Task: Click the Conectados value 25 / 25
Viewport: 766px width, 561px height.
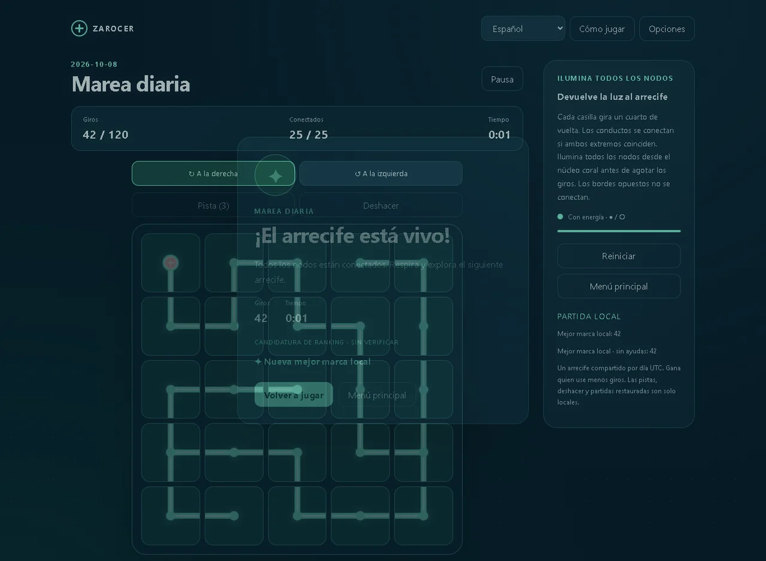Action: pos(308,135)
